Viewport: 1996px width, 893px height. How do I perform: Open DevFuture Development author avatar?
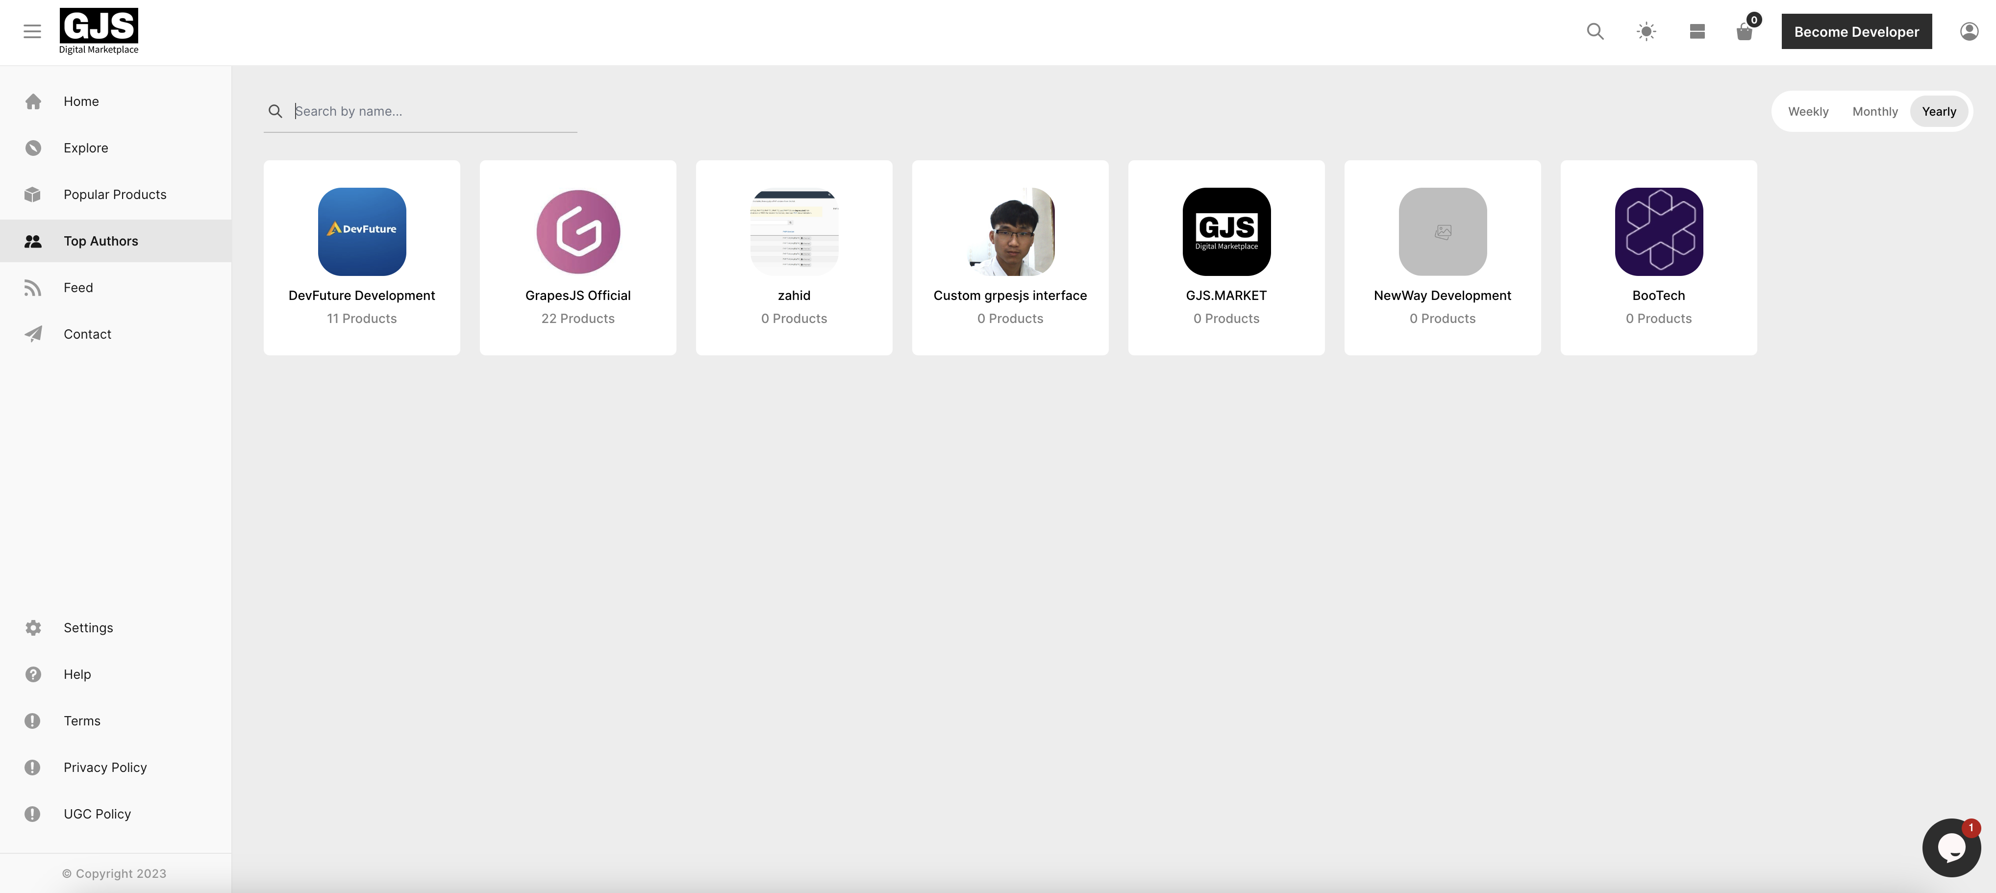pyautogui.click(x=362, y=231)
